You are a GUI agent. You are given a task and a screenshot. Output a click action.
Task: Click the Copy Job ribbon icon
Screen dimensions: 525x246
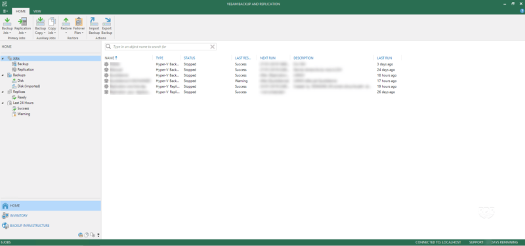coord(52,22)
